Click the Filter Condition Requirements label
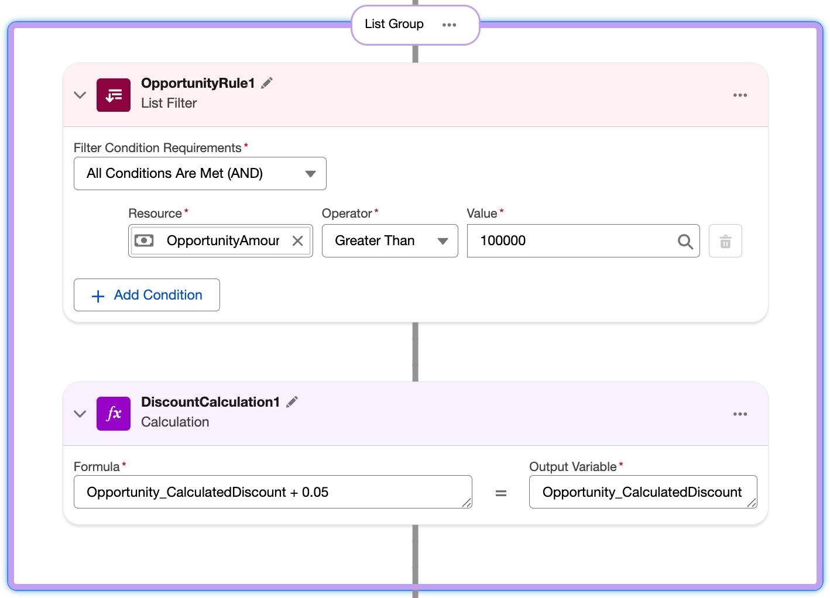830x598 pixels. tap(157, 148)
